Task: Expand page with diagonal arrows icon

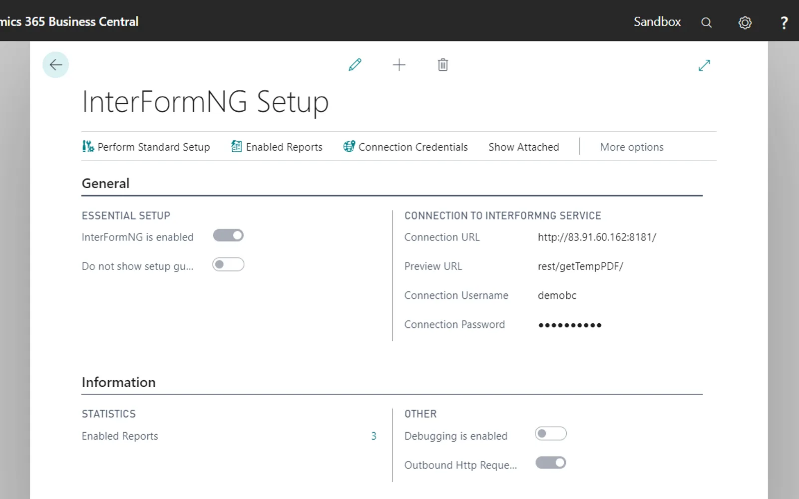Action: coord(704,65)
